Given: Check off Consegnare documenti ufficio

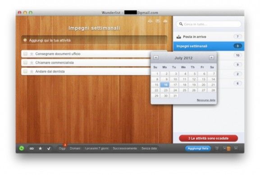Looking at the screenshot, I should coord(25,54).
